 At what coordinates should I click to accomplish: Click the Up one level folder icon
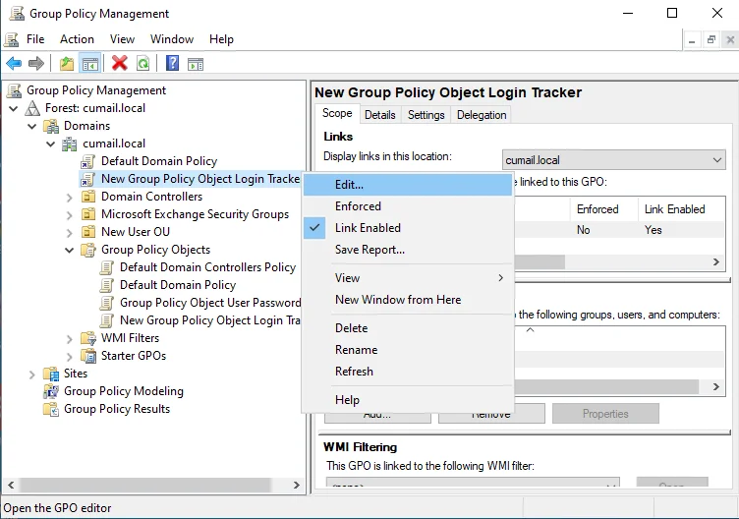[x=67, y=63]
